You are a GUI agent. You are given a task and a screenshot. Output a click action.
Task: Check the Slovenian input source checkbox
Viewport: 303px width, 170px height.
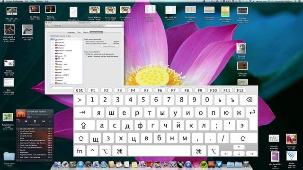click(53, 77)
